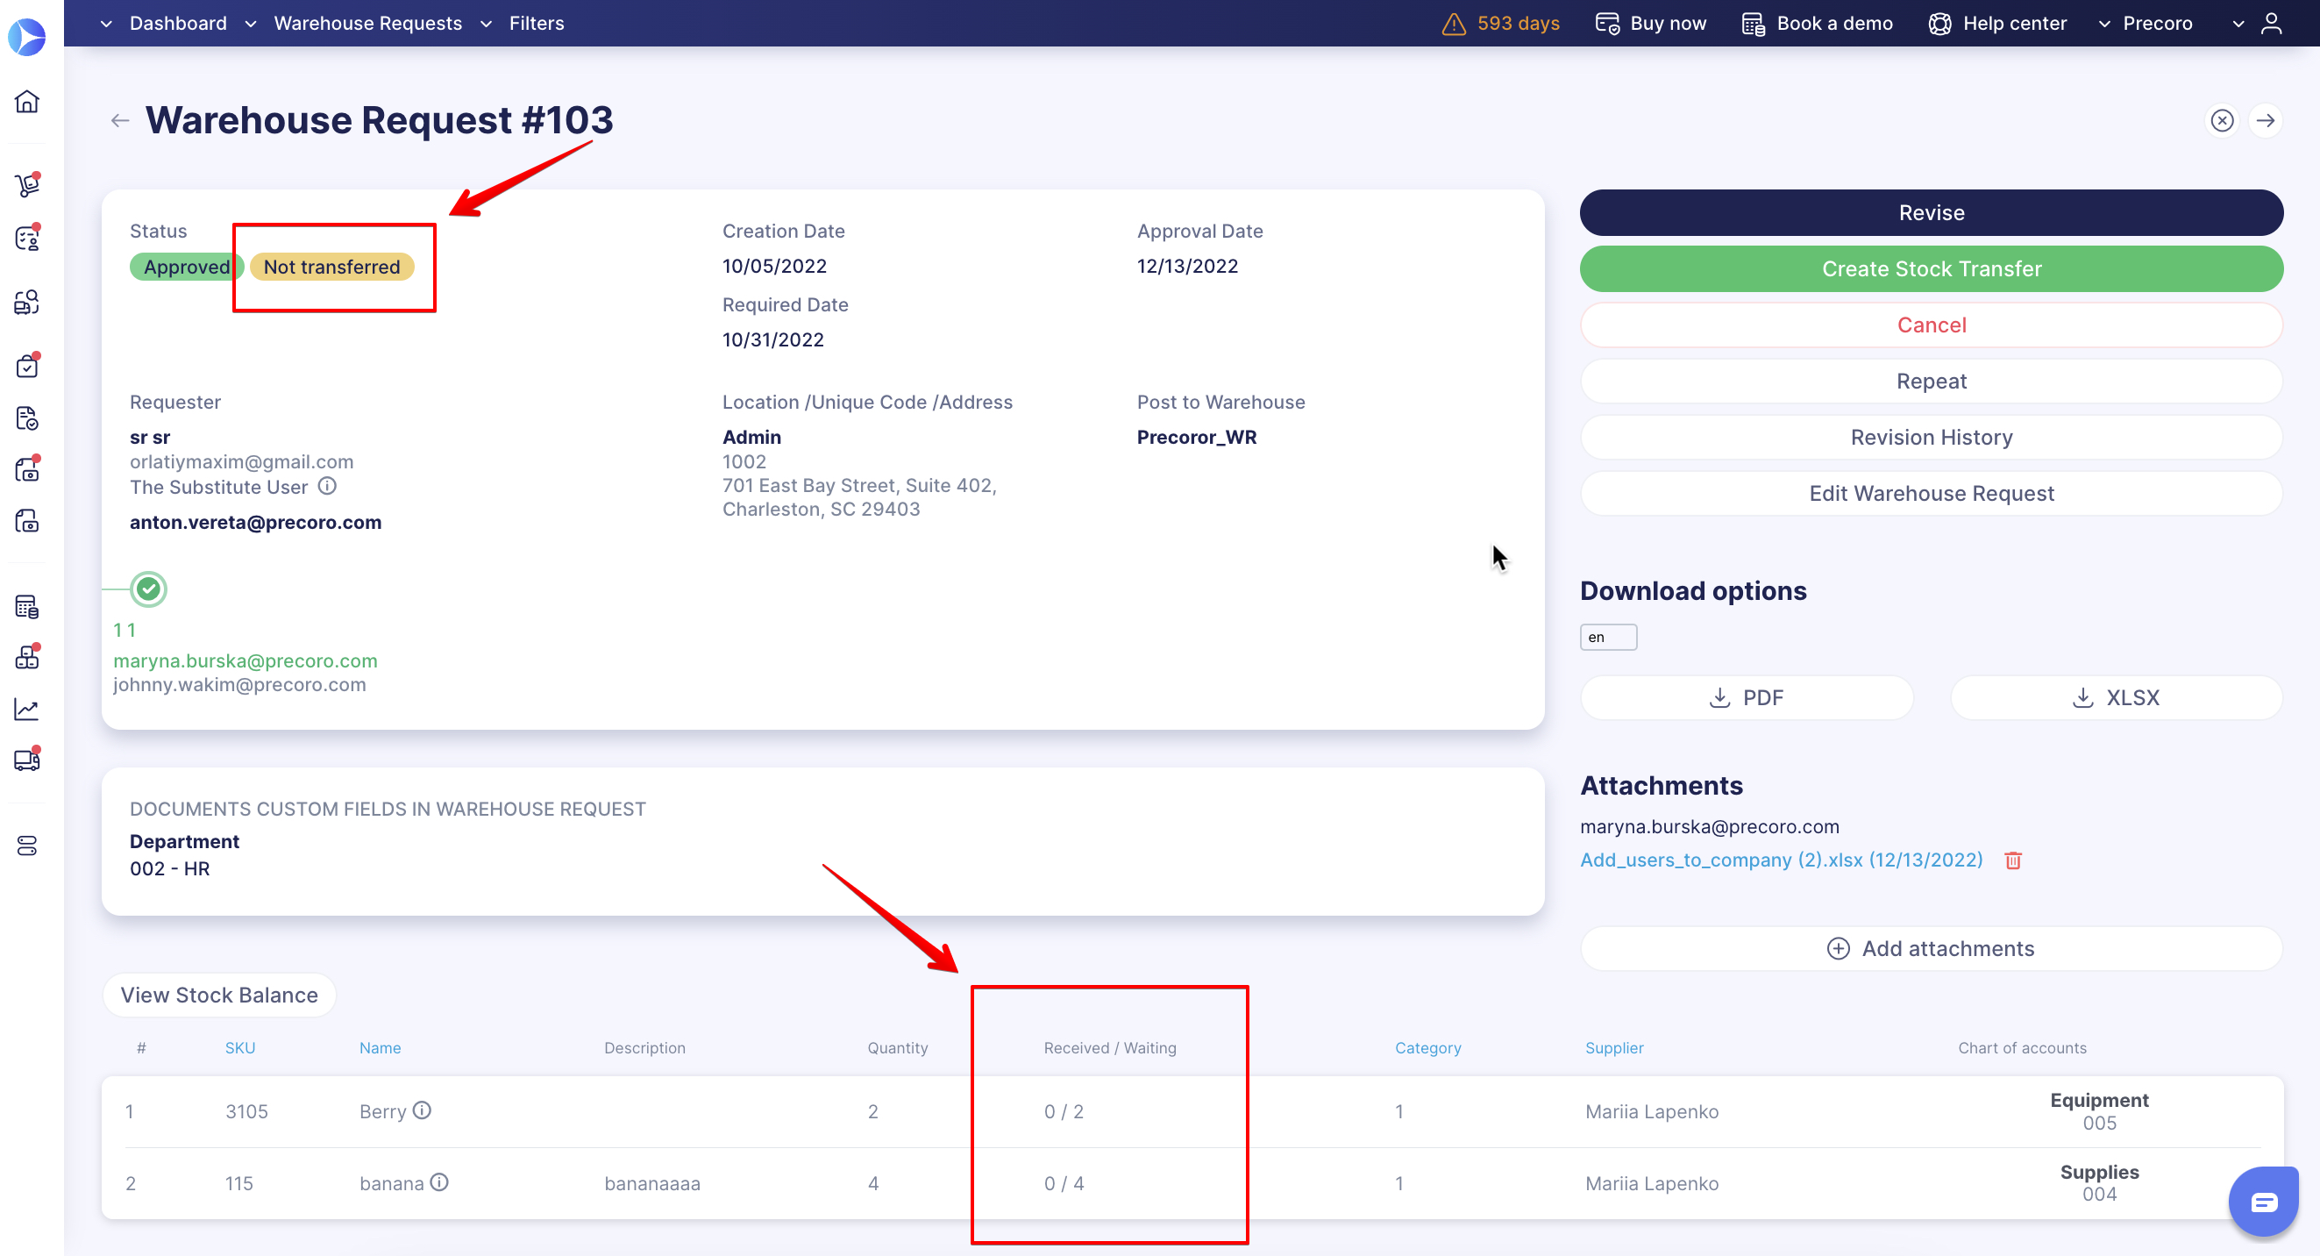Expand the chevron beside the user profile icon

pyautogui.click(x=2238, y=25)
